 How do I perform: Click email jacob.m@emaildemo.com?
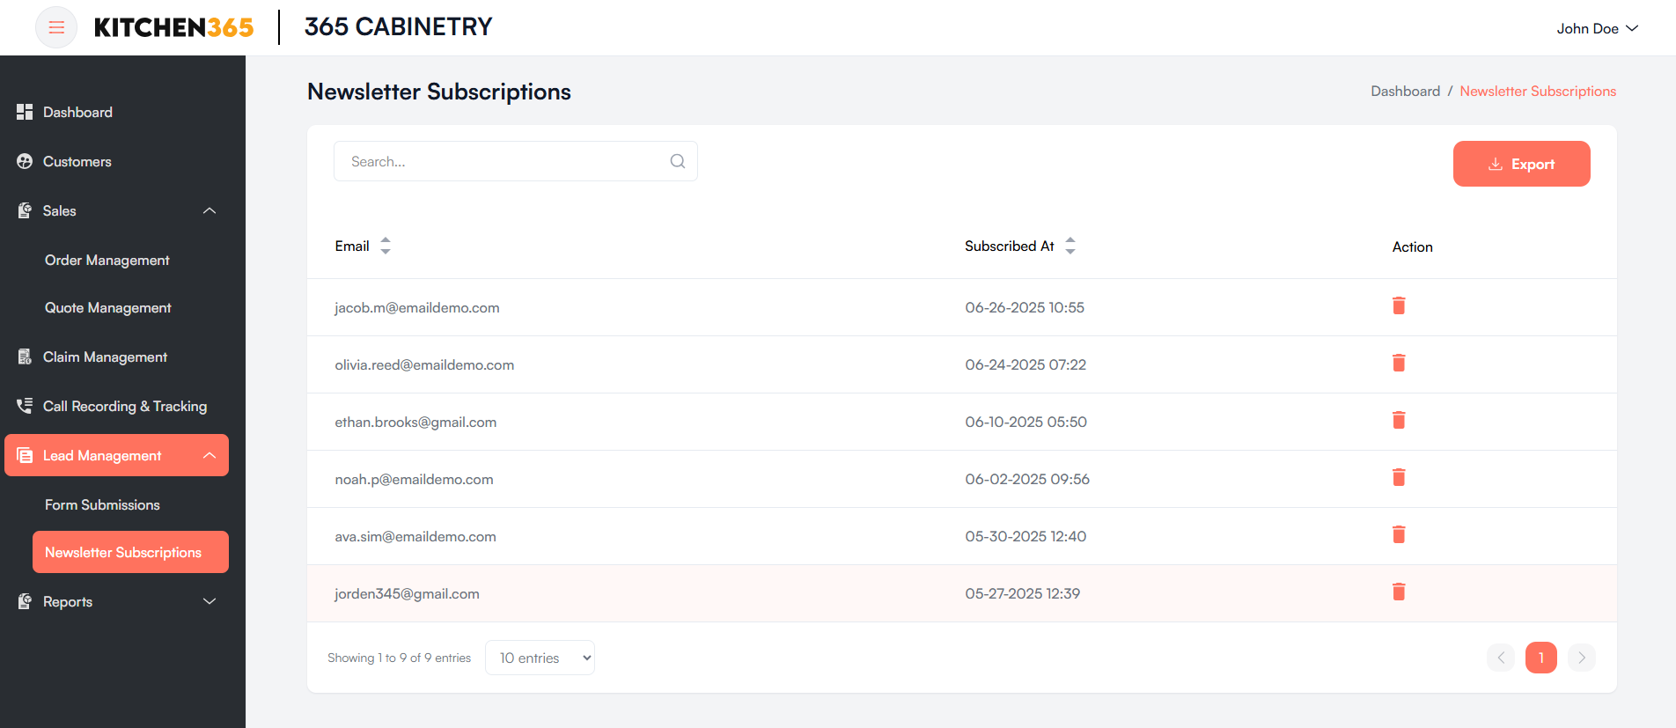[417, 307]
